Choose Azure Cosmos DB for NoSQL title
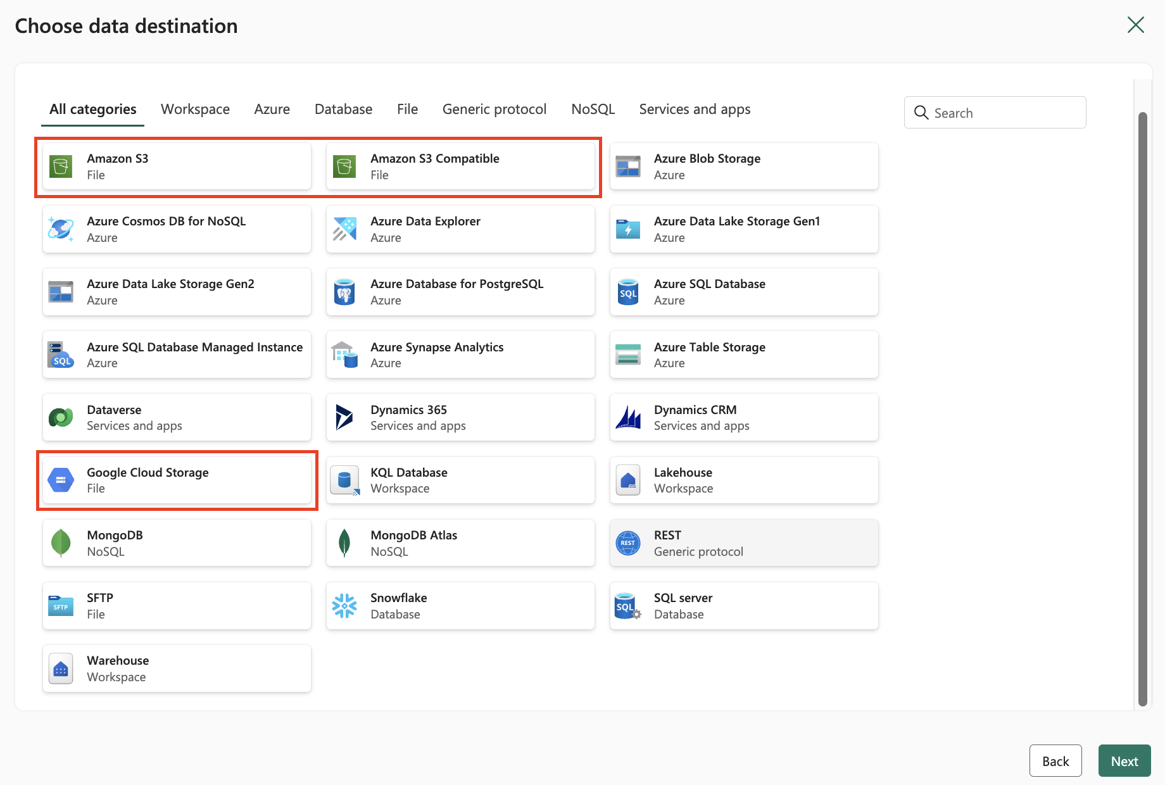This screenshot has width=1165, height=785. coord(167,221)
